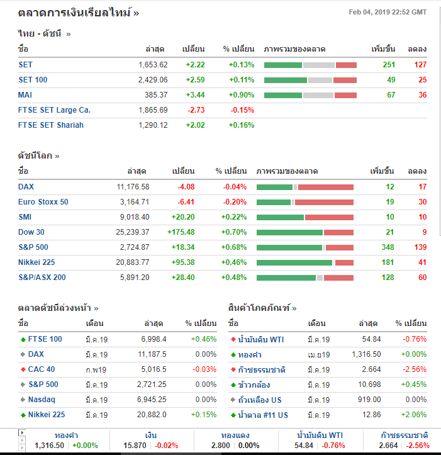
Task: Expand the ดัชนีโลก section chevron
Action: 57,157
